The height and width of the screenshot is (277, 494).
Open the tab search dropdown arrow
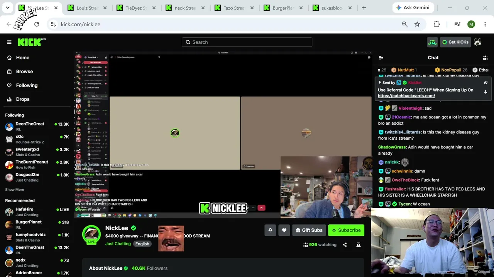(x=7, y=8)
